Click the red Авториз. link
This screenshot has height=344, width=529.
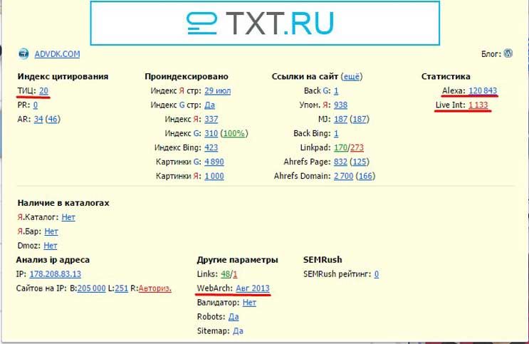pyautogui.click(x=154, y=288)
